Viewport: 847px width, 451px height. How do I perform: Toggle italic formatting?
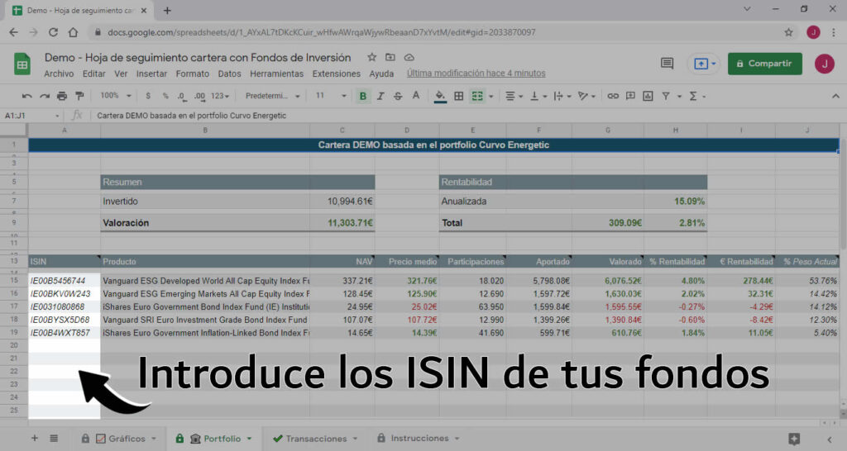click(380, 96)
